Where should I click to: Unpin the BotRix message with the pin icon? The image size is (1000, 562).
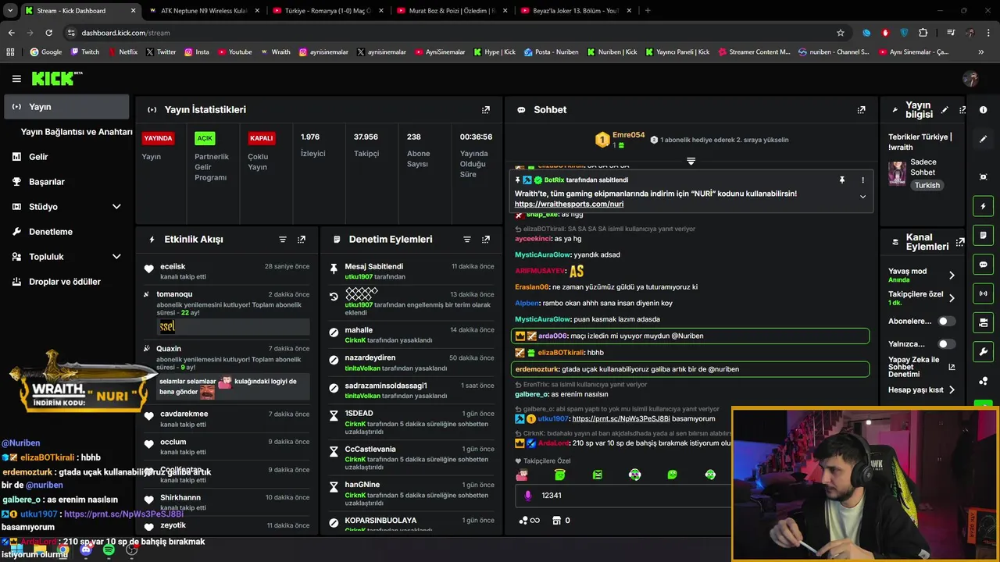(x=842, y=180)
